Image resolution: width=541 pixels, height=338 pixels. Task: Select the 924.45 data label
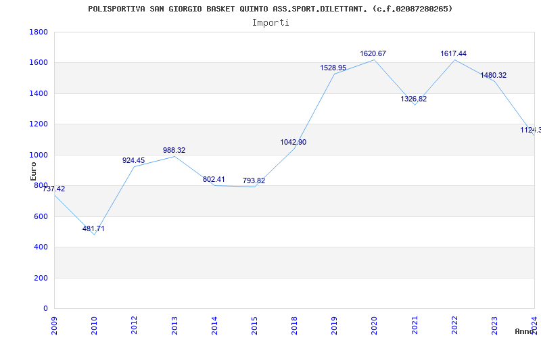133,160
